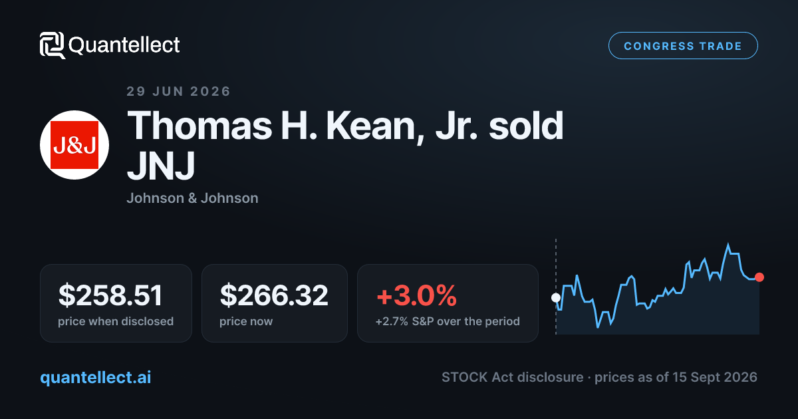
Task: Click the +3.0% change card
Action: (x=448, y=303)
